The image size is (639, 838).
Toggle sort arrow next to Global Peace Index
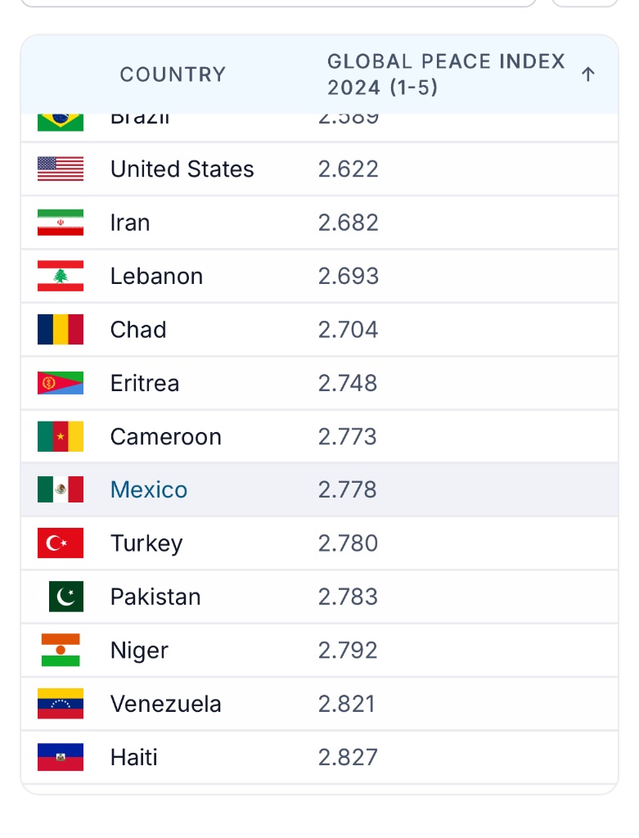coord(587,74)
